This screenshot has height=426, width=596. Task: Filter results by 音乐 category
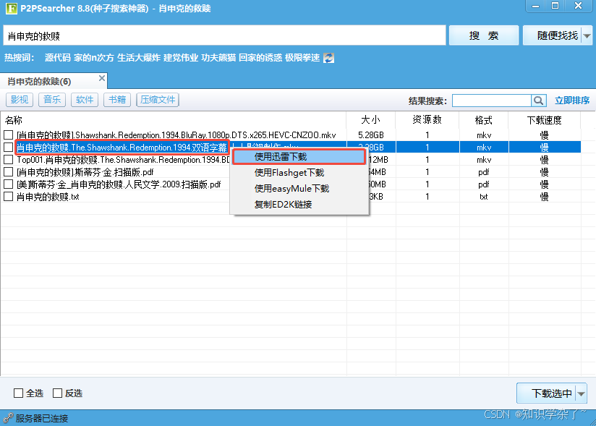pyautogui.click(x=52, y=100)
